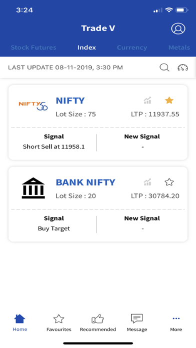Viewport: 196px width, 348px height.
Task: Tap the More three-dots icon
Action: (176, 318)
